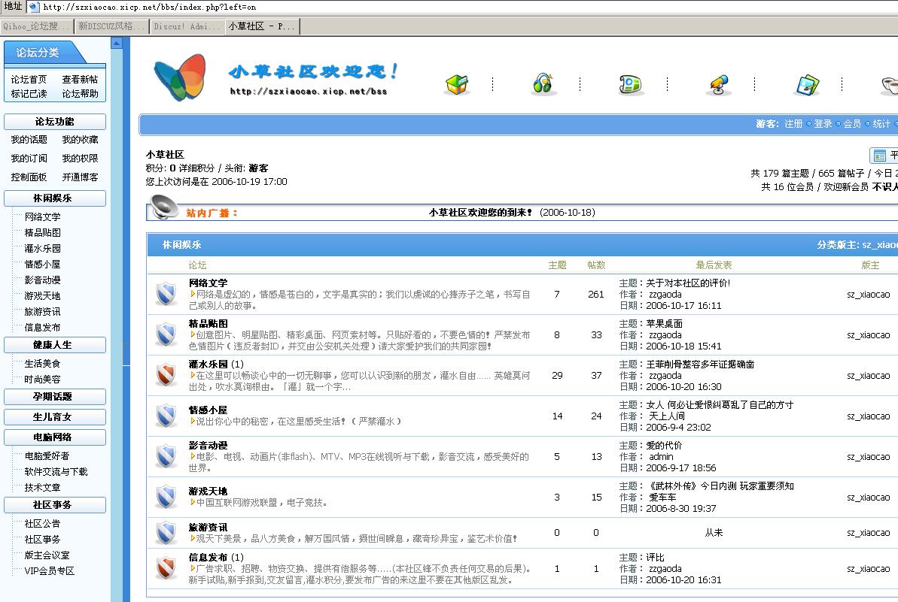Click 注册 in guest bar
Image resolution: width=898 pixels, height=602 pixels.
[x=793, y=123]
